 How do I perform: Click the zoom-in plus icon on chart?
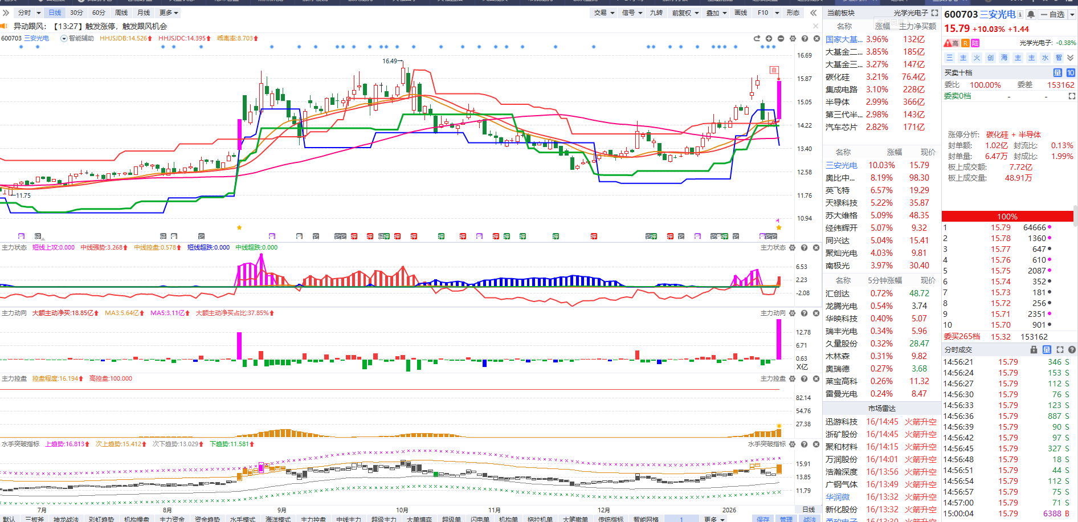click(x=769, y=39)
